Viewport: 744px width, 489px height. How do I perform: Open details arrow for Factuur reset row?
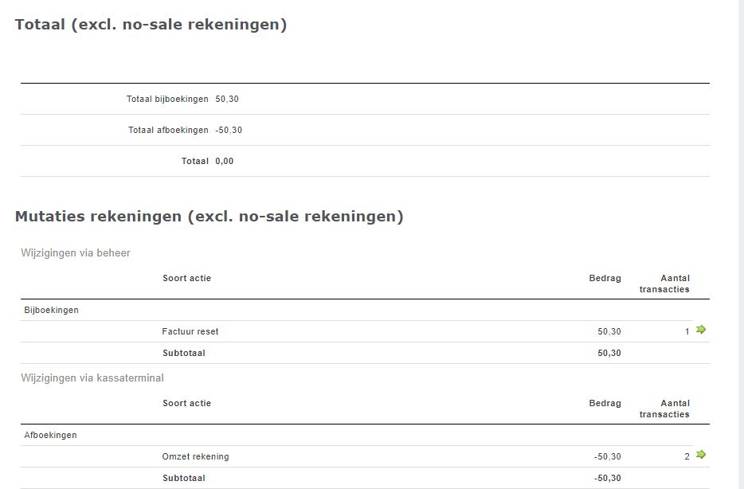[x=701, y=330]
